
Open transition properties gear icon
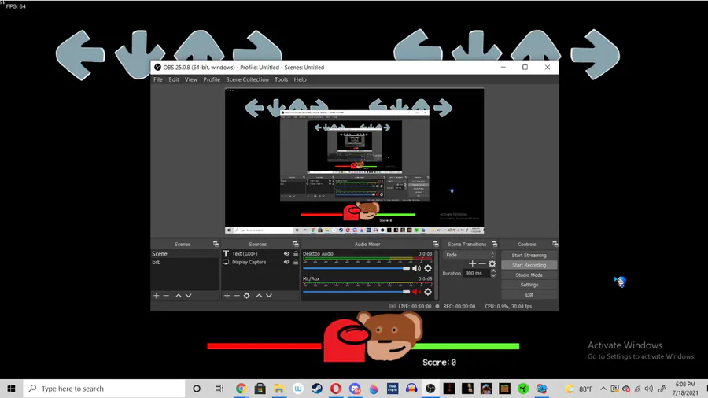[x=492, y=264]
